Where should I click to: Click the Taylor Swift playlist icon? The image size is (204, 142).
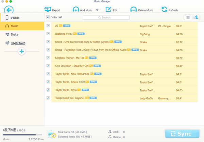click(x=7, y=43)
